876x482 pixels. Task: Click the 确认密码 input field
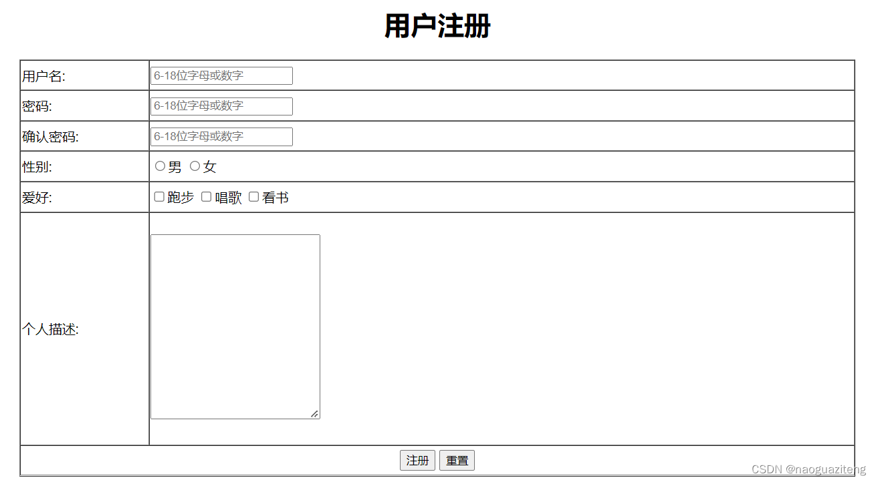(221, 137)
